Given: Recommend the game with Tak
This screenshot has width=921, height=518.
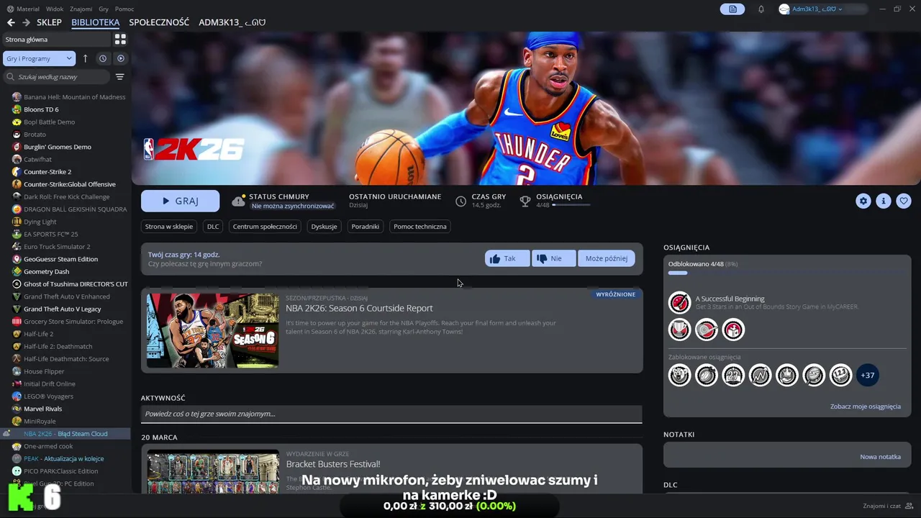Looking at the screenshot, I should click(507, 258).
